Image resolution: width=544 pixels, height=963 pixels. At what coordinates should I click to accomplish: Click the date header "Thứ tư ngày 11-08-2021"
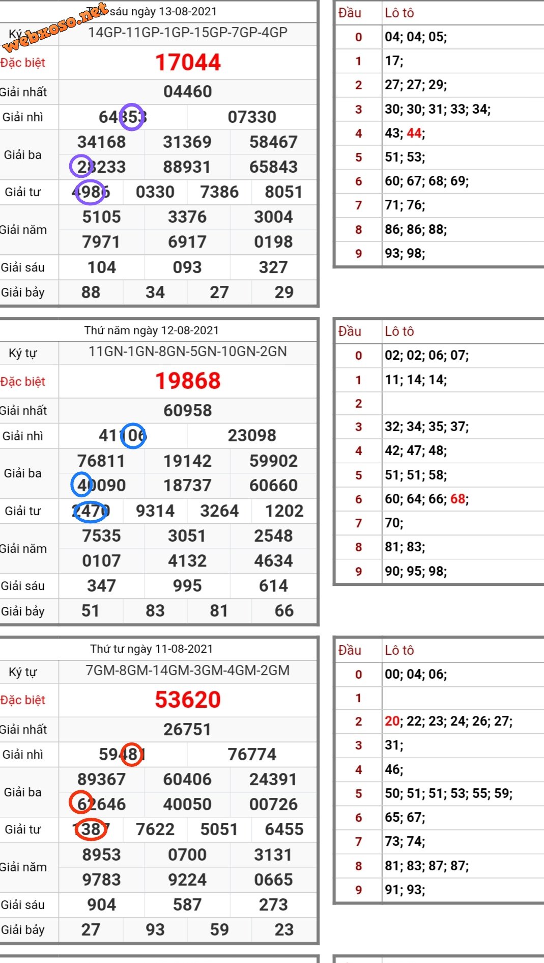pos(152,649)
